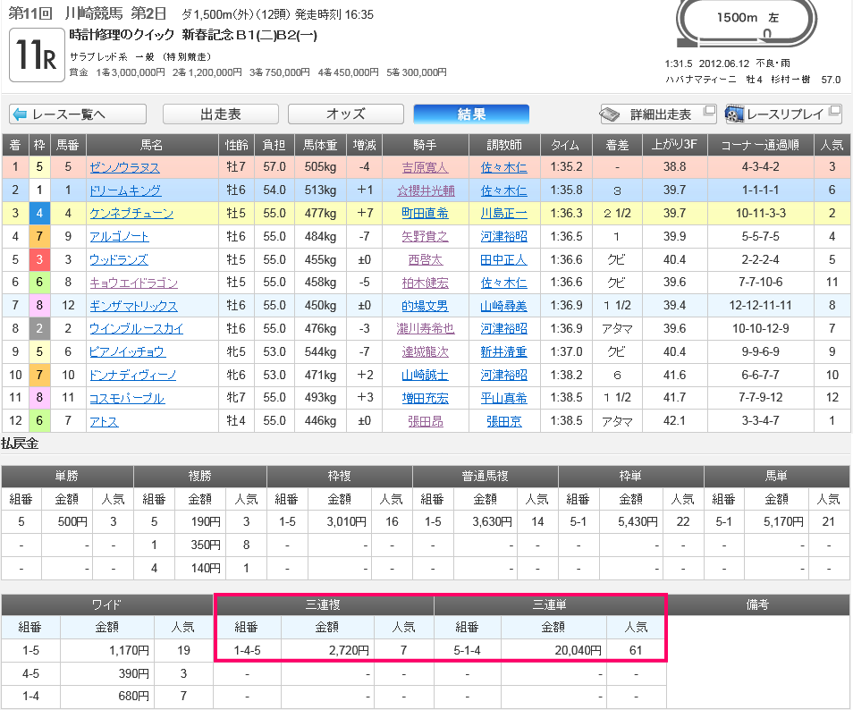
Task: Click the 1500m track course diagram
Action: pyautogui.click(x=747, y=23)
